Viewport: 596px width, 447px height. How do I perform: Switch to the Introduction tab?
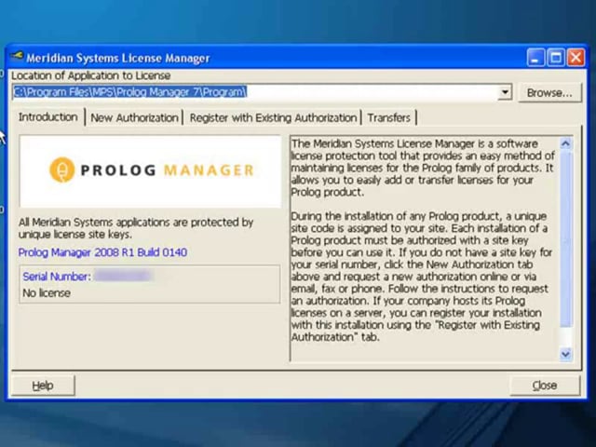48,117
